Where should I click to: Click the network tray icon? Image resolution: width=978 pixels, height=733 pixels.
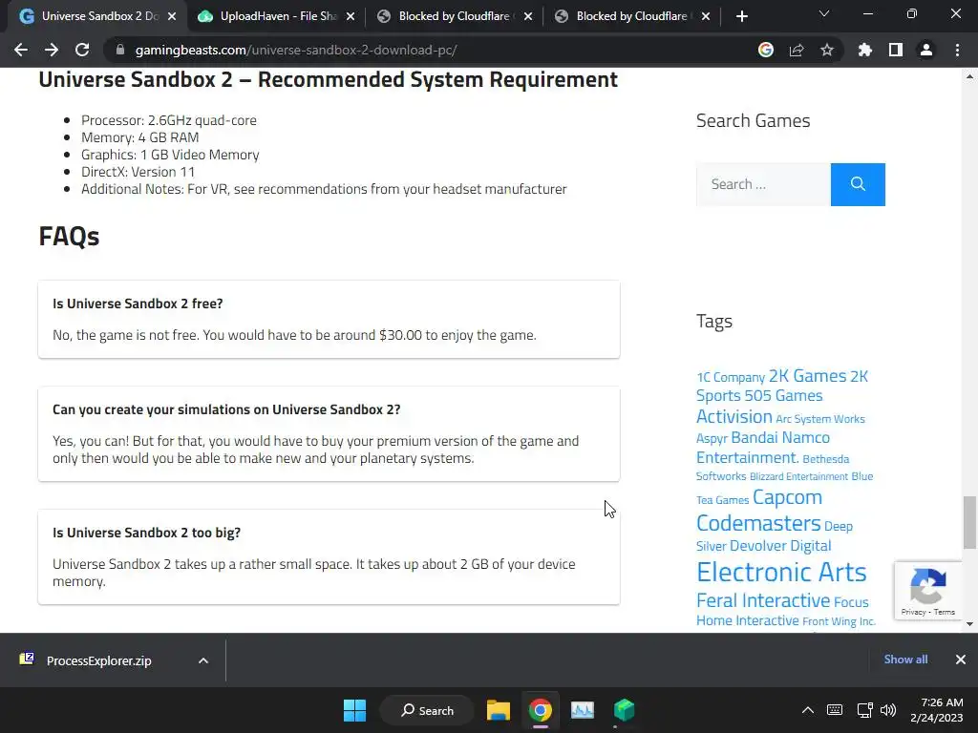864,710
